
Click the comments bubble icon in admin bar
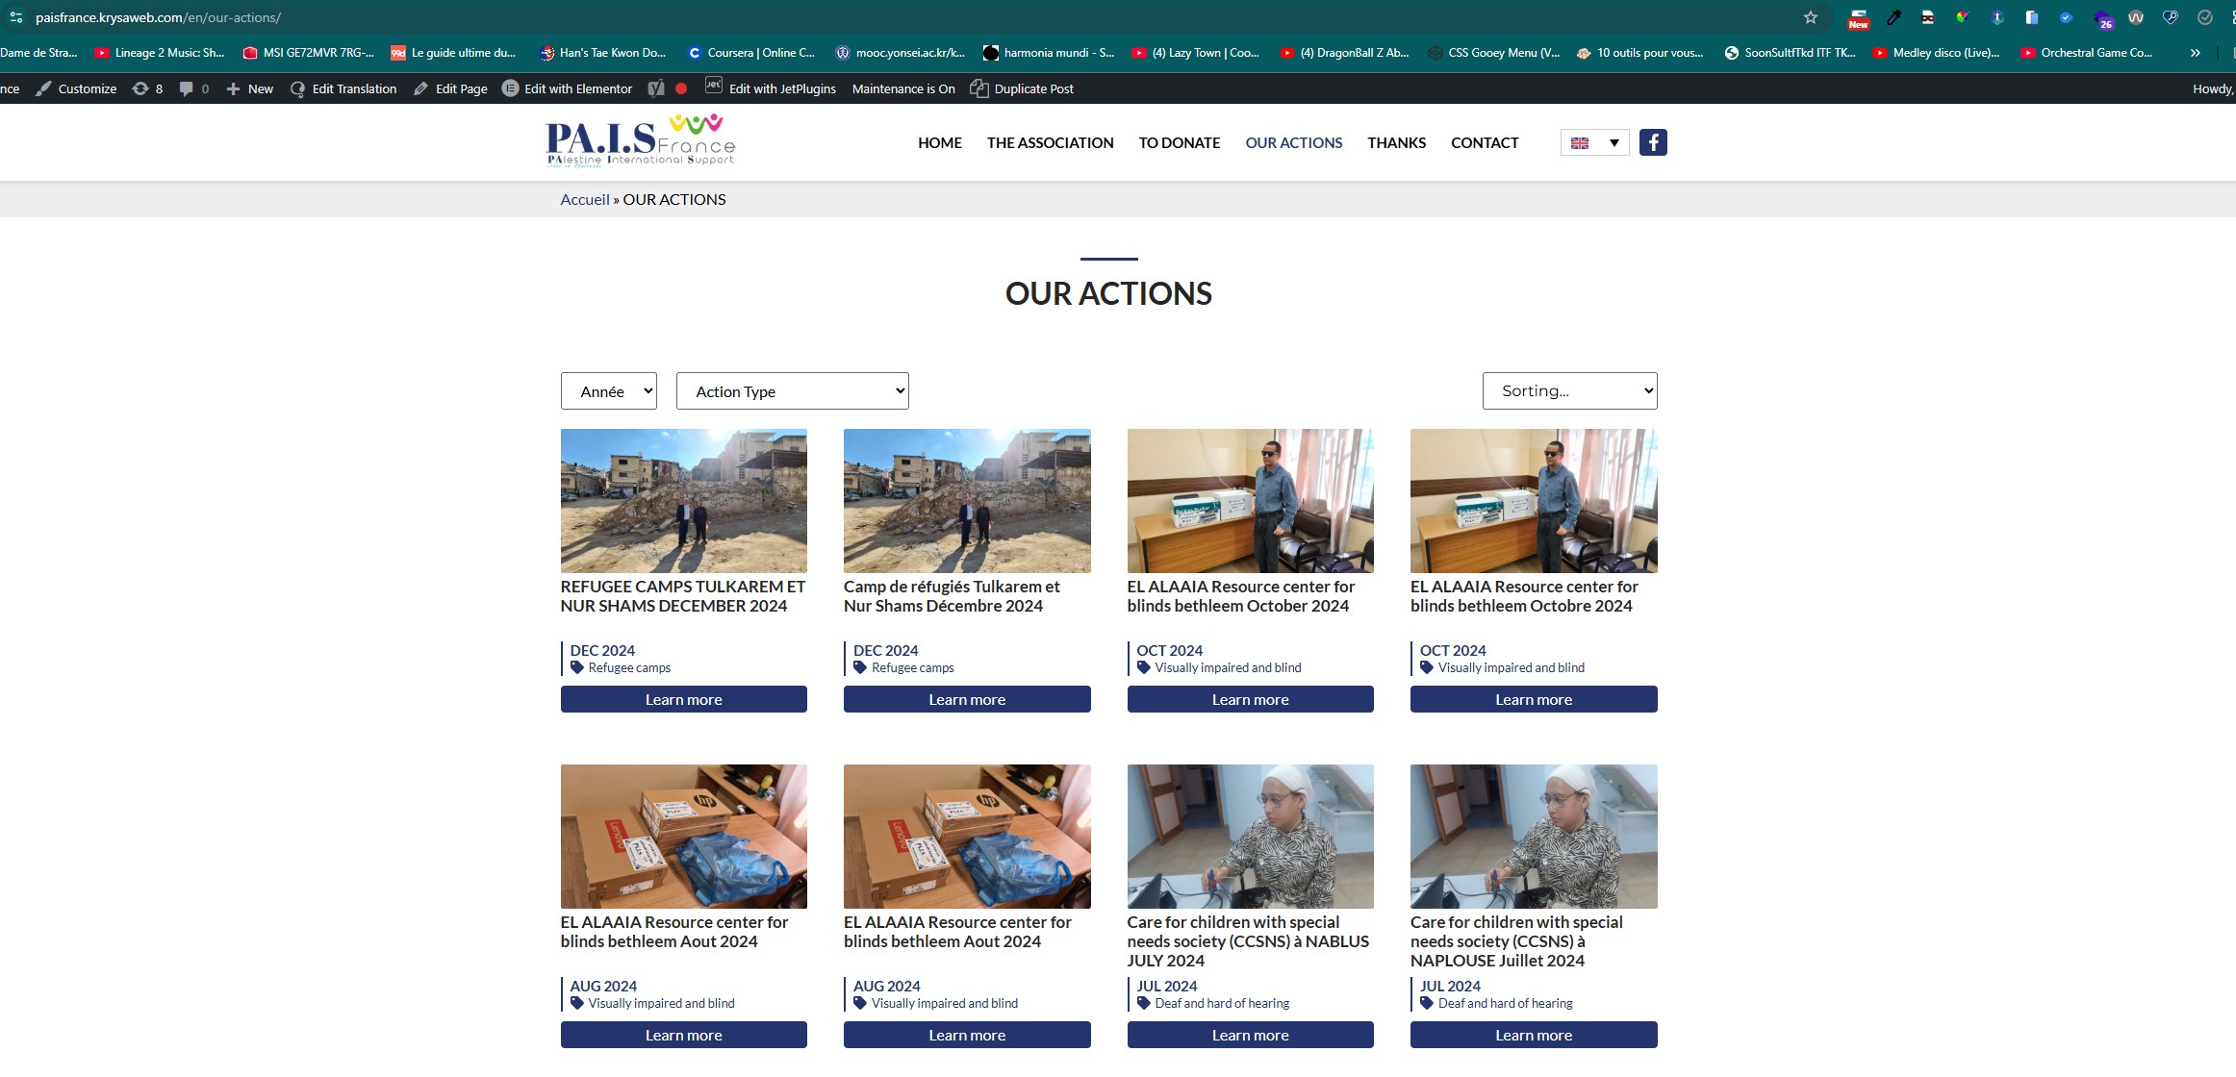point(187,88)
